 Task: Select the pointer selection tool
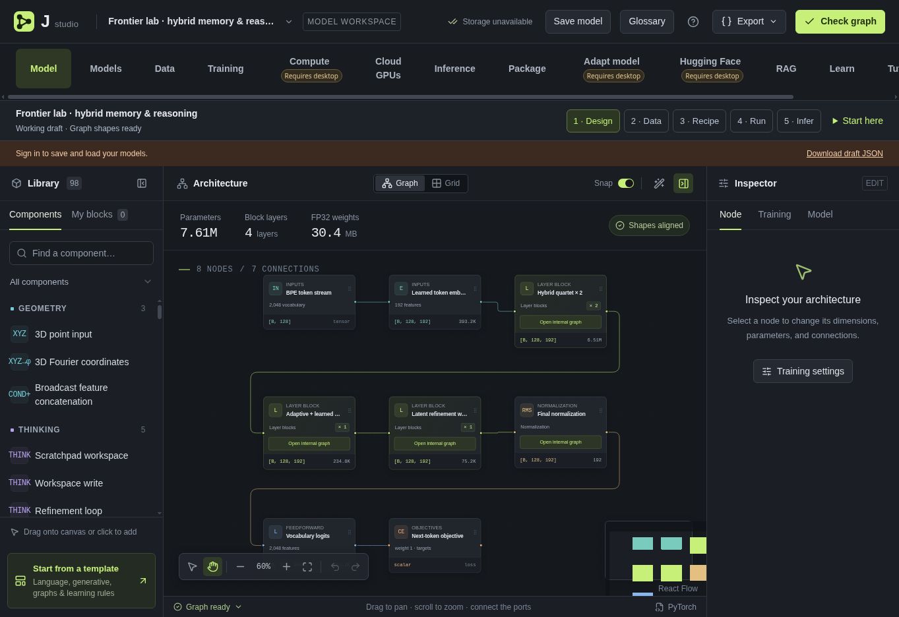[192, 566]
